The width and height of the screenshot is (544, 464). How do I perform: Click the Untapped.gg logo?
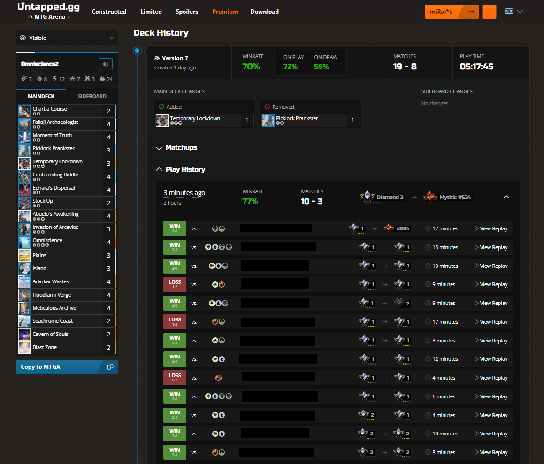coord(48,7)
